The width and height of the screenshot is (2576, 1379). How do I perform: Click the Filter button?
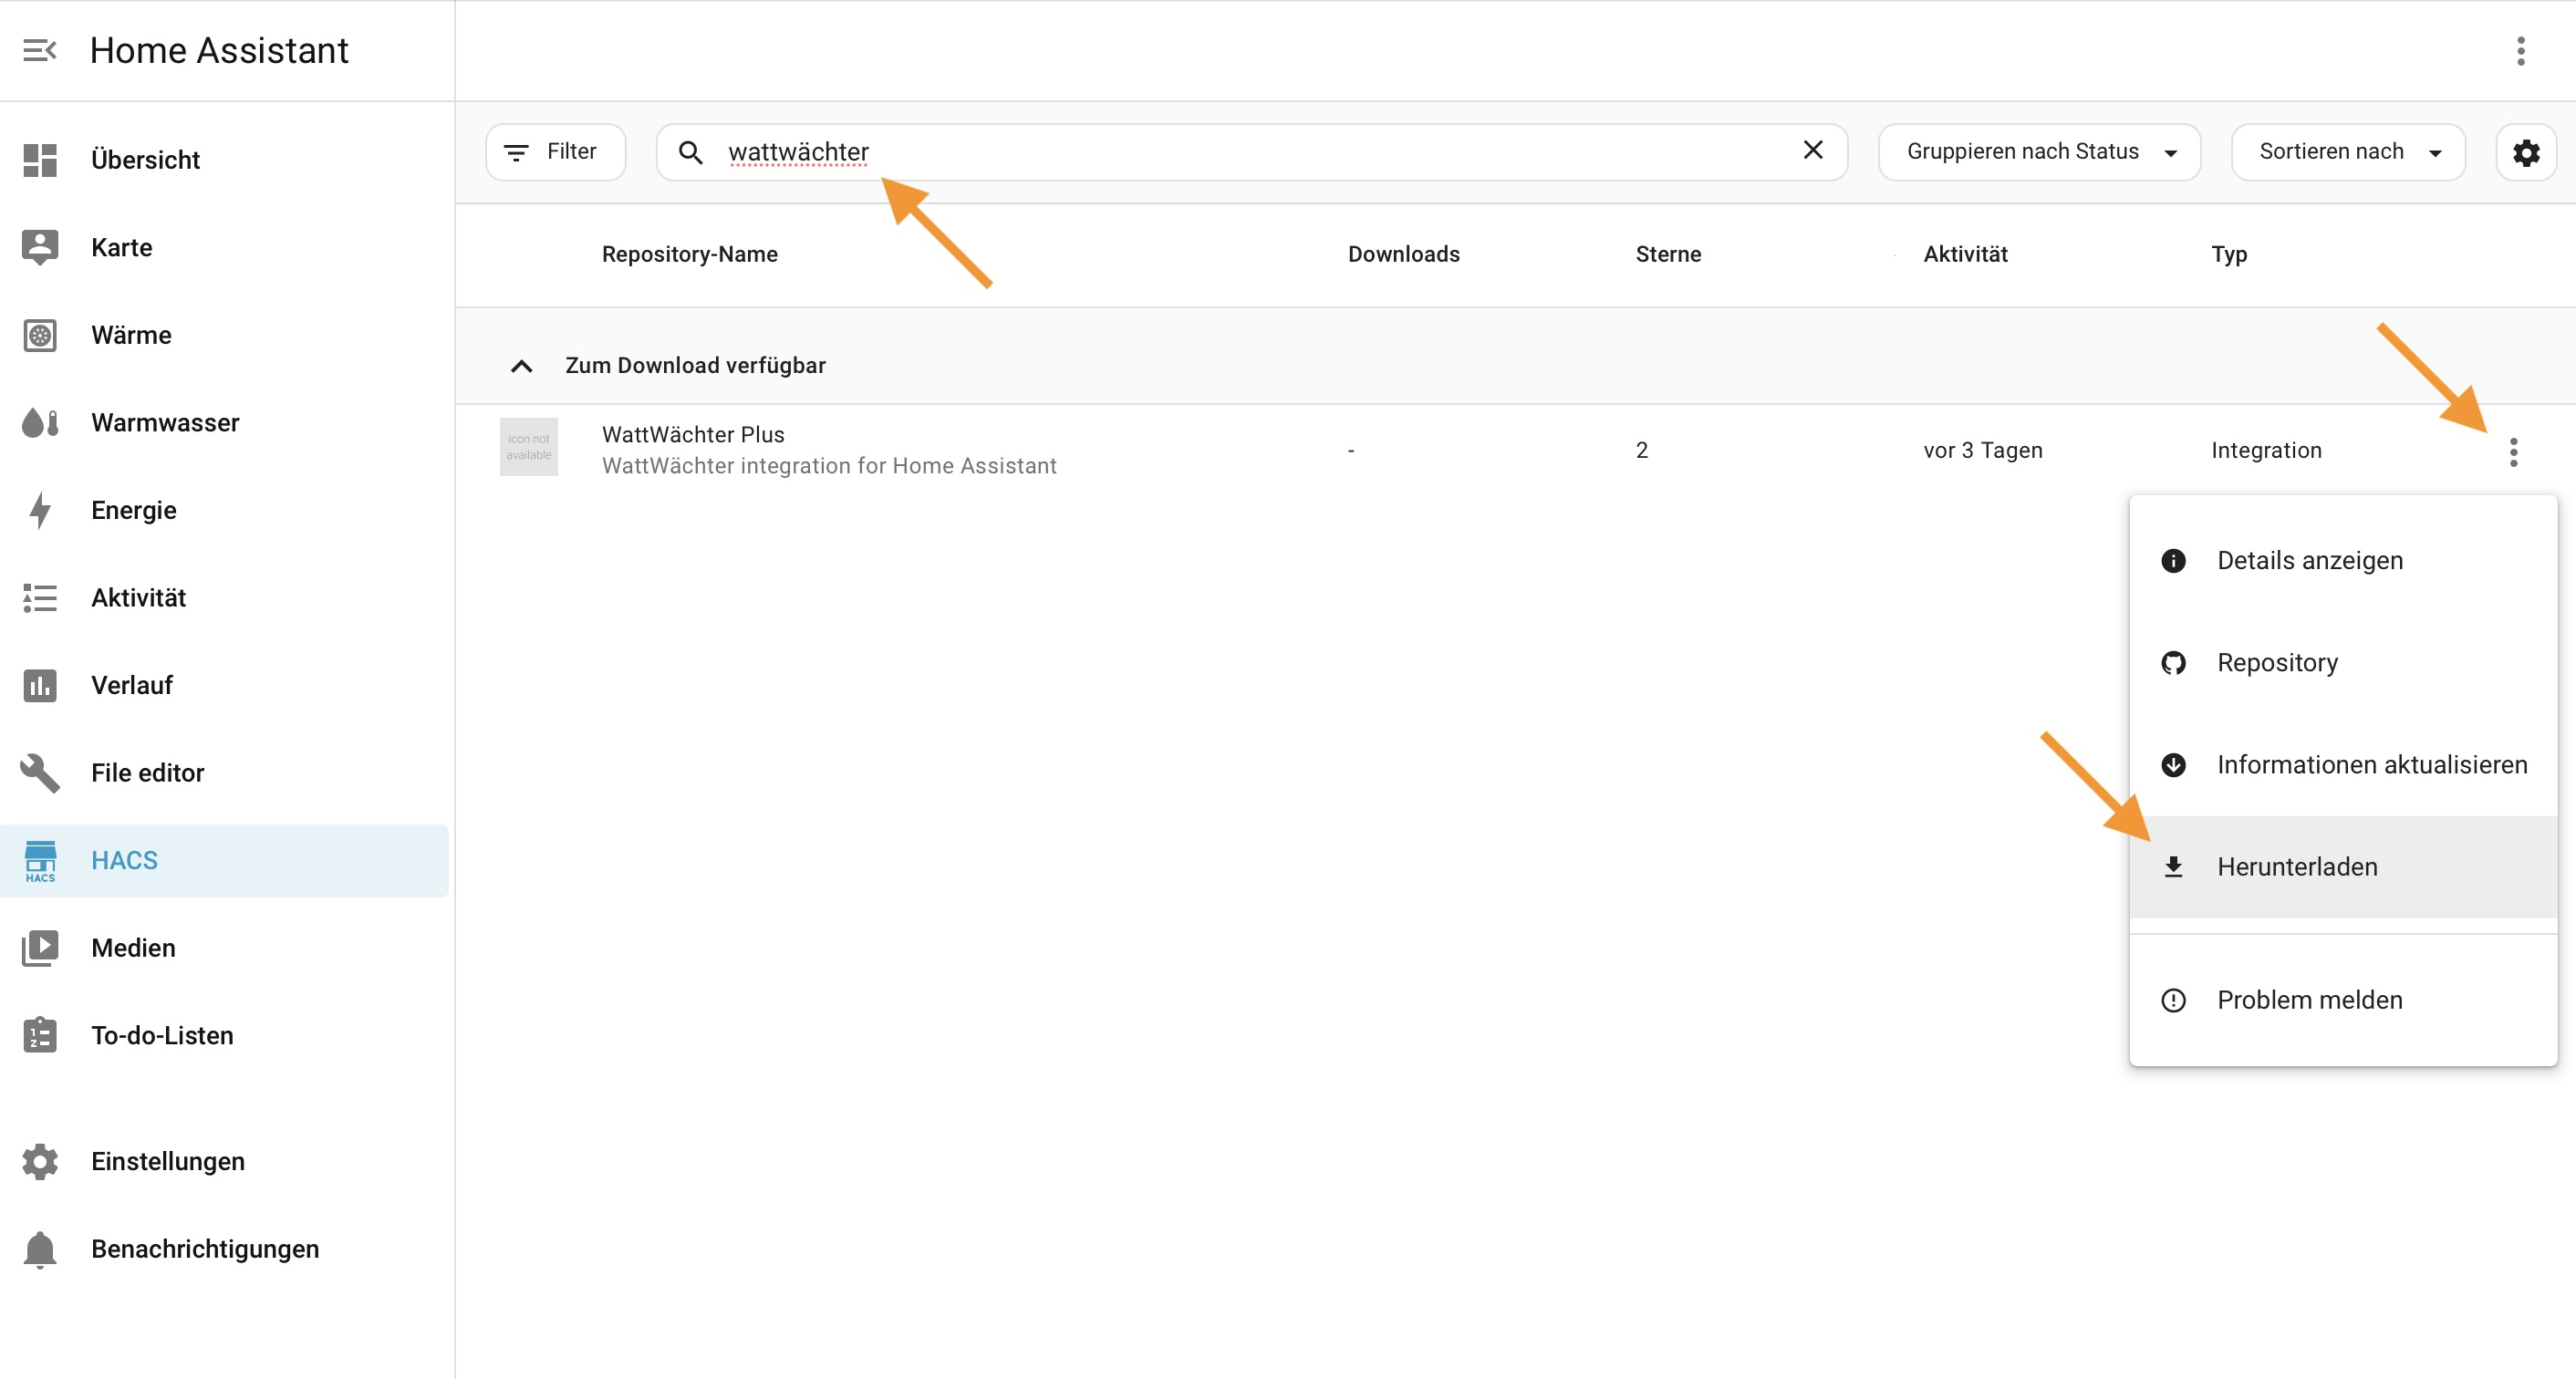[x=555, y=152]
